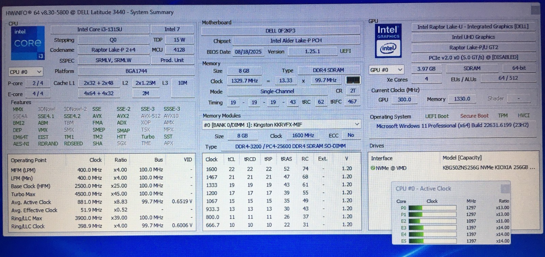The image size is (545, 257).
Task: Click the GPU memory clock 1330.0 value
Action: tap(462, 99)
